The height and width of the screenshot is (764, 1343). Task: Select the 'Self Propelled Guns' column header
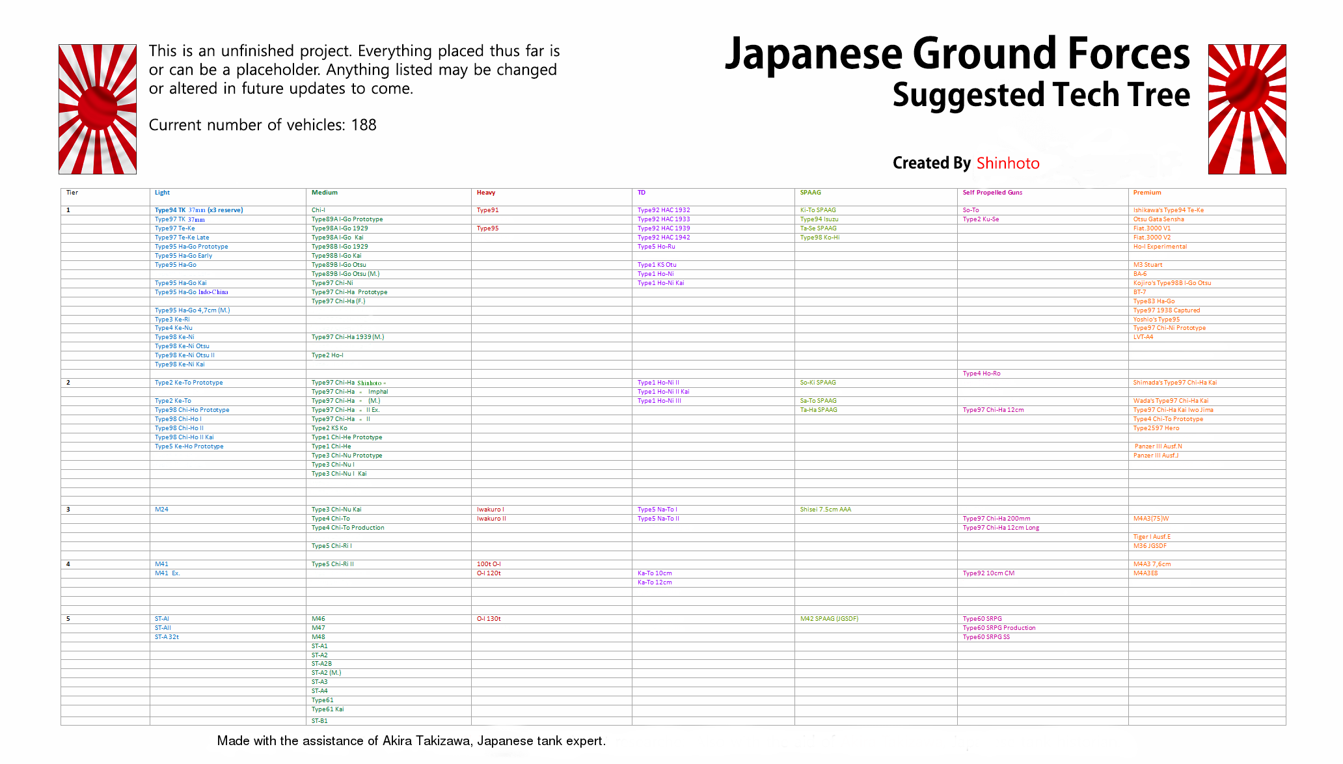pyautogui.click(x=992, y=193)
